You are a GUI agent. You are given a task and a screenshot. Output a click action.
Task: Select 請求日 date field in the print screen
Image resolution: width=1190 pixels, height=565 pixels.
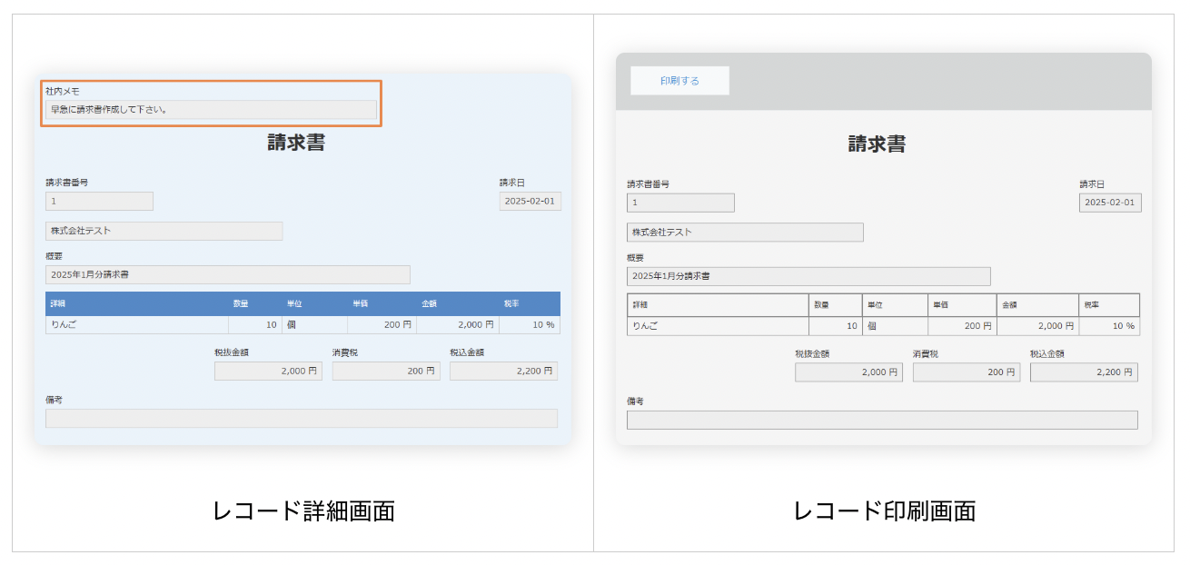(1110, 203)
